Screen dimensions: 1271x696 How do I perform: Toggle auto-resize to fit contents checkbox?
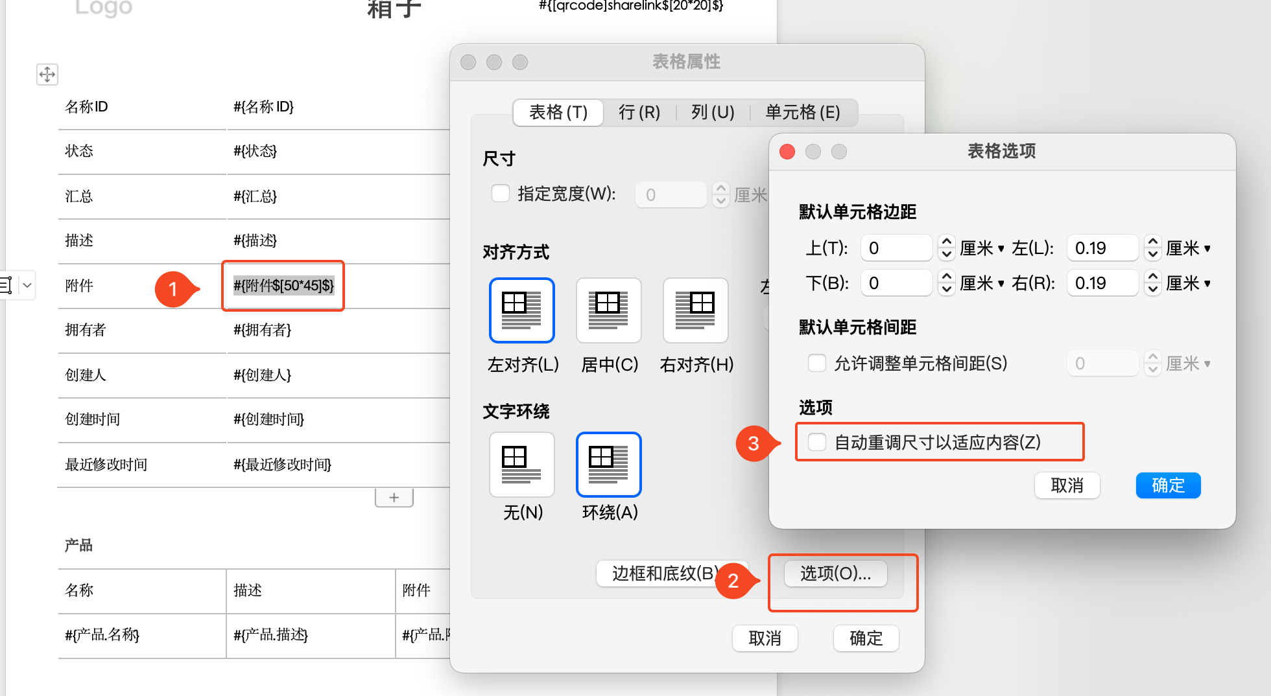click(x=817, y=442)
